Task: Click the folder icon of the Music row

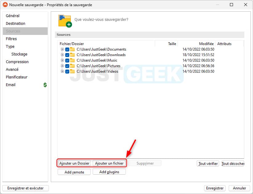Action: click(72, 60)
